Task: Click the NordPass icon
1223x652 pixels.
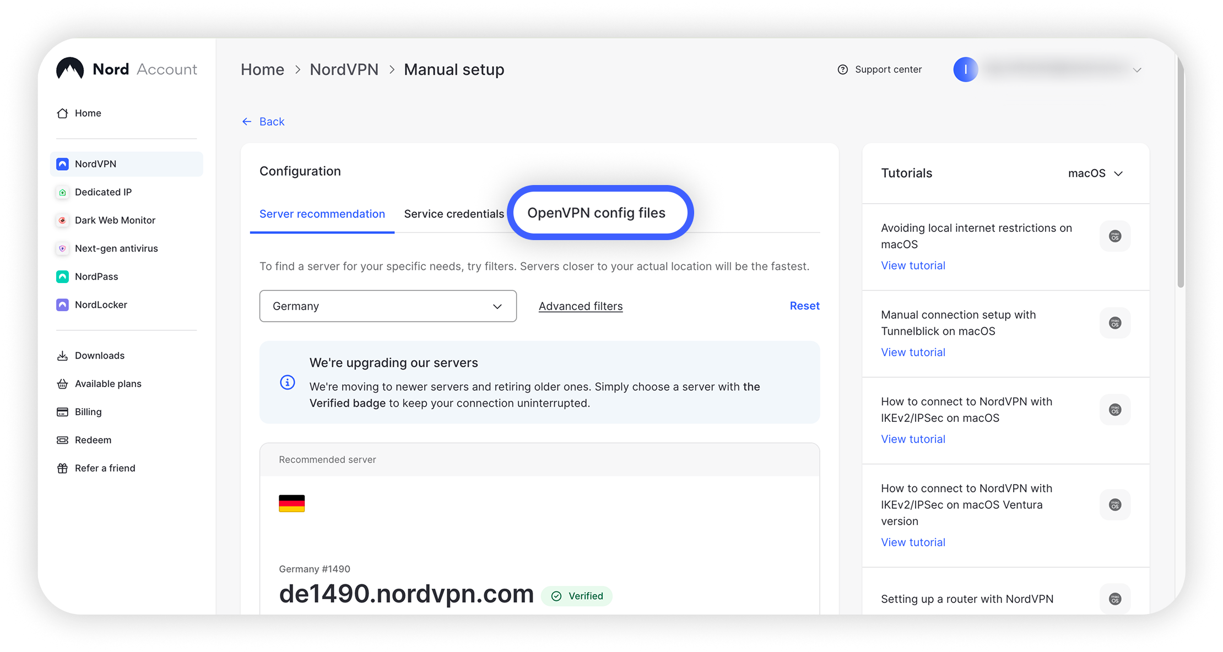Action: 62,276
